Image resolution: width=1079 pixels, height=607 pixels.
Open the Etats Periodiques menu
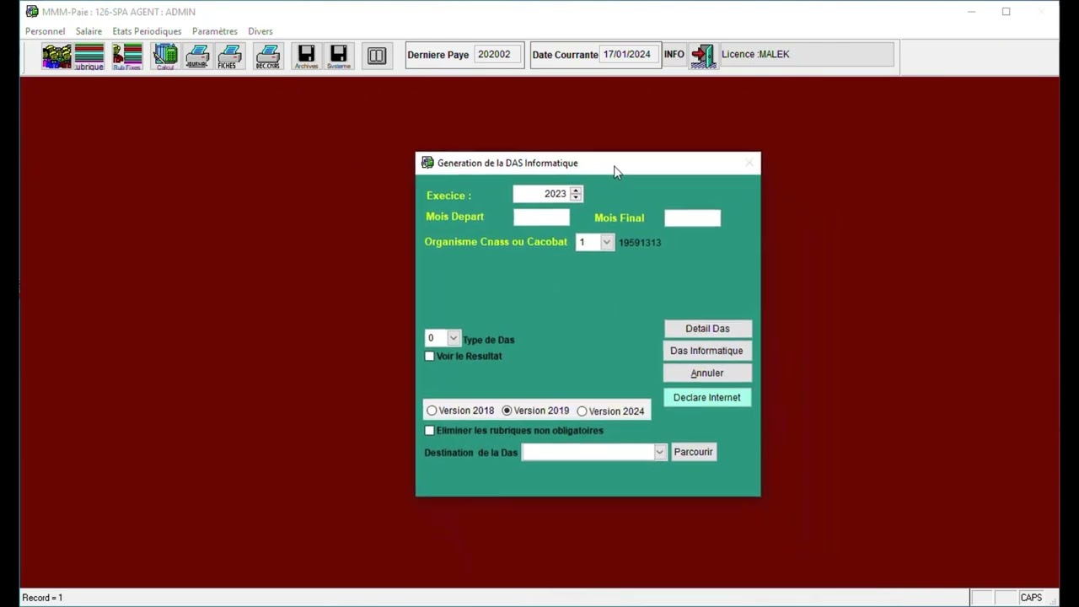click(x=147, y=31)
